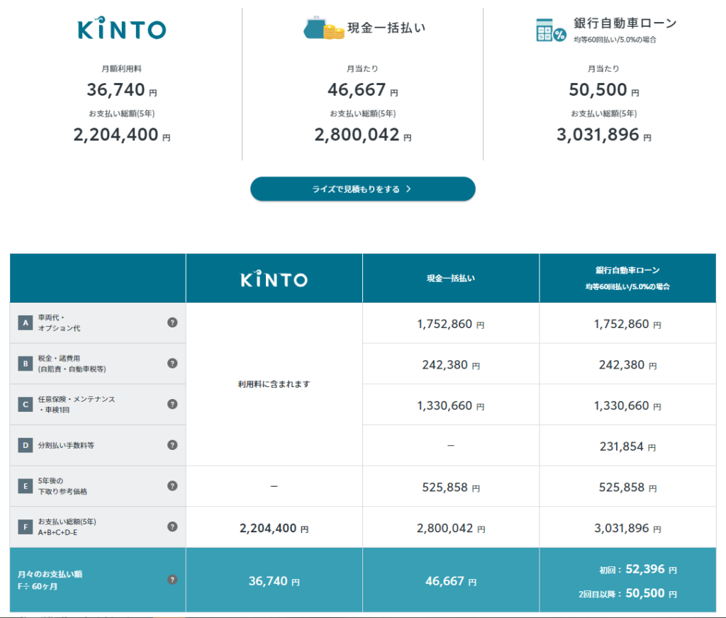This screenshot has width=726, height=618.
Task: Click the お支払い総額(5年) A+B+C+D-E row label
Action: [x=67, y=527]
